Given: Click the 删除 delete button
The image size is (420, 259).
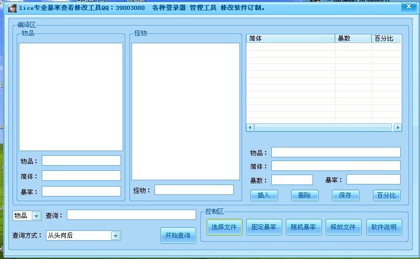Looking at the screenshot, I should tap(305, 195).
